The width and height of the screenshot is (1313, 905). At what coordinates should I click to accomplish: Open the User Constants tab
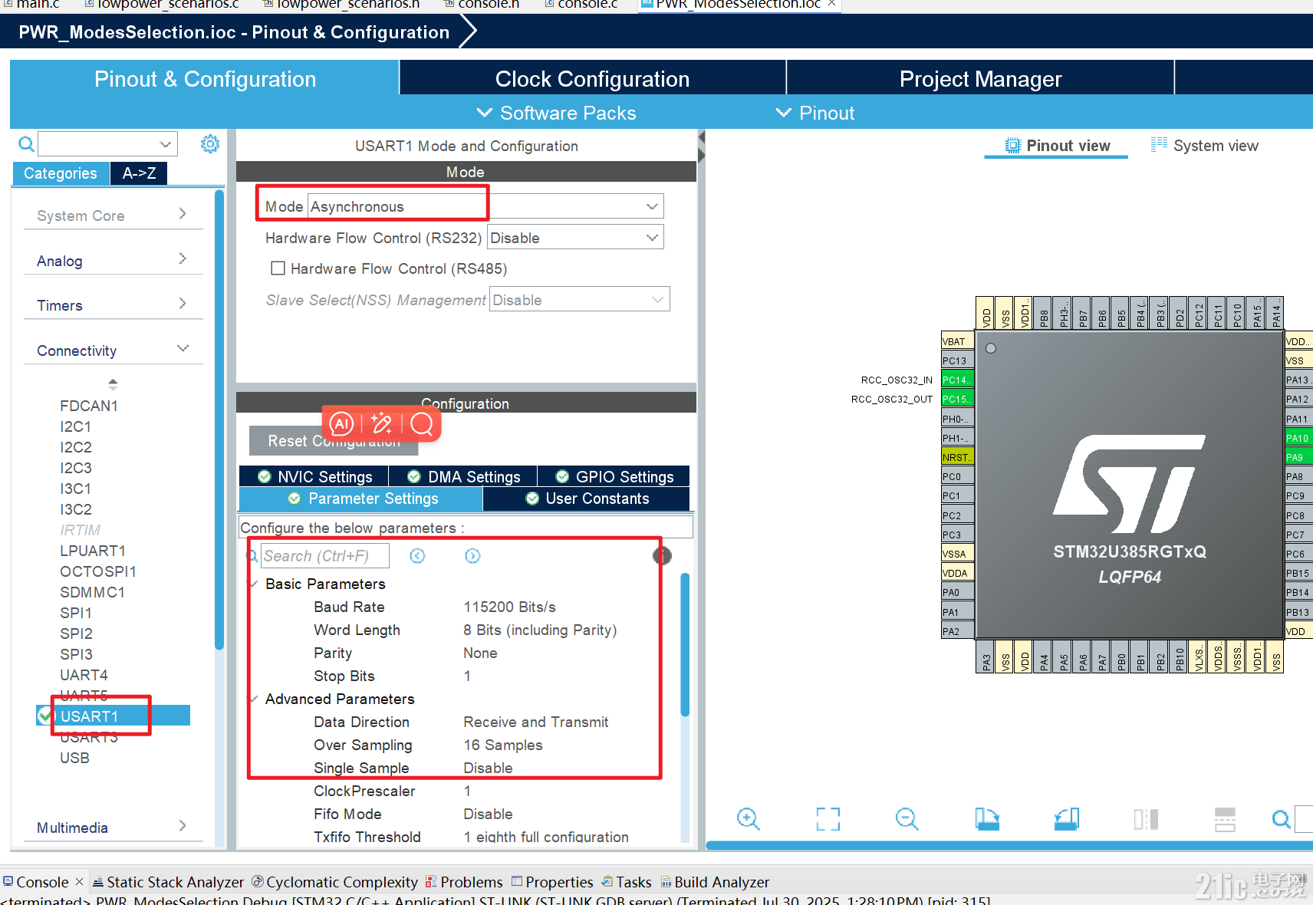(587, 499)
